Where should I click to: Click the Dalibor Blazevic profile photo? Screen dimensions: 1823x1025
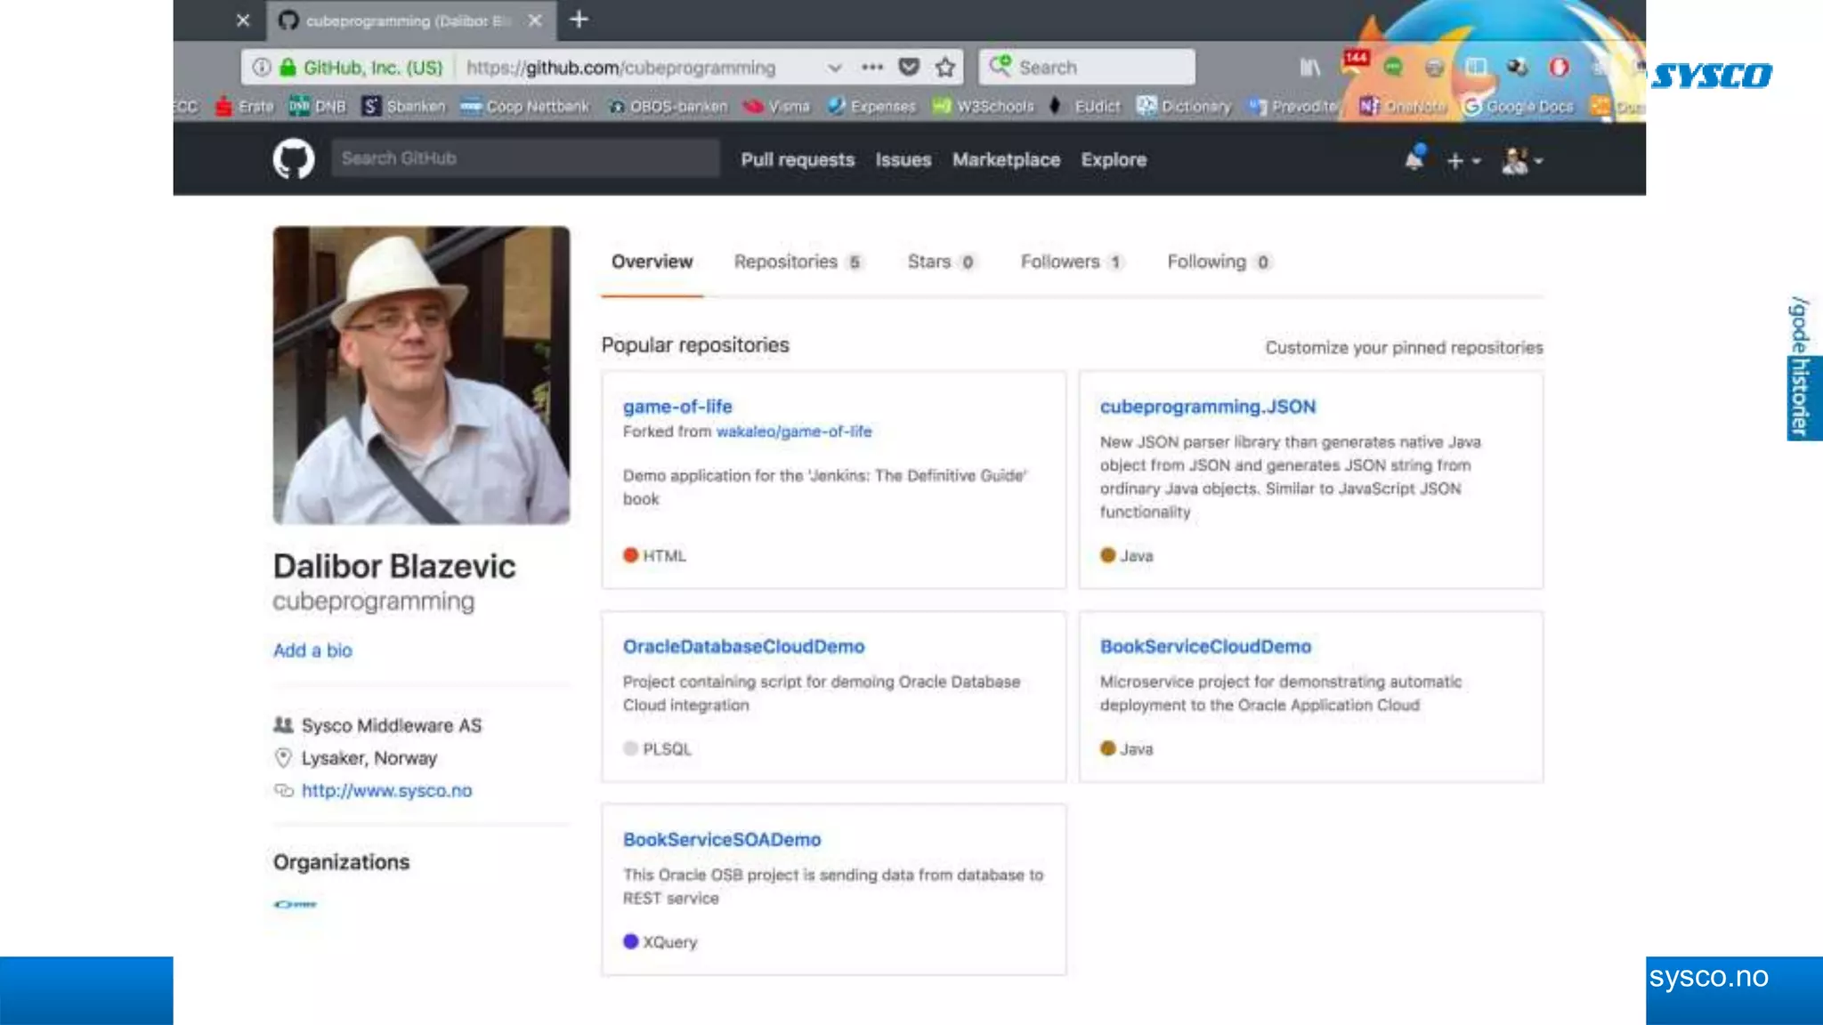(421, 375)
